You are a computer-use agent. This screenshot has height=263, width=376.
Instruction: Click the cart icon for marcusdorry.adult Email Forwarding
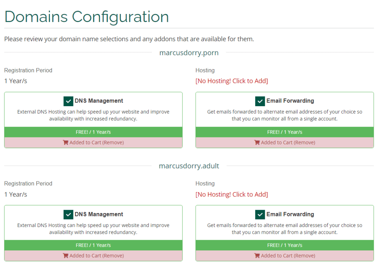pyautogui.click(x=257, y=256)
